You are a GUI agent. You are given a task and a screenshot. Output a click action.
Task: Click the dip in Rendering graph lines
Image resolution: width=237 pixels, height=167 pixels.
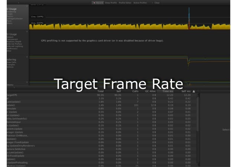tap(188, 62)
